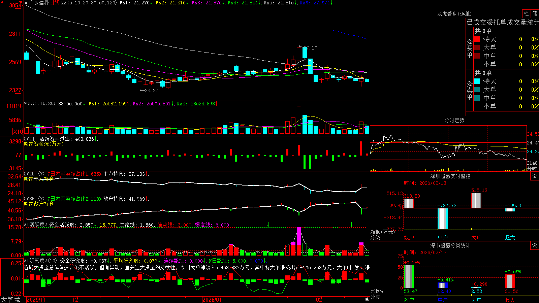Click the 02 month timeline marker
Viewport: 539px width, 303px height.
[319, 300]
